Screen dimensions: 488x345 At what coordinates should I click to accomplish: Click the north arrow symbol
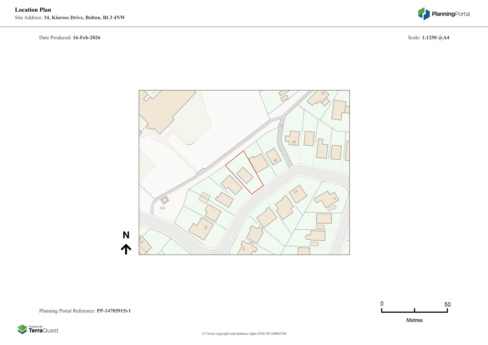126,249
